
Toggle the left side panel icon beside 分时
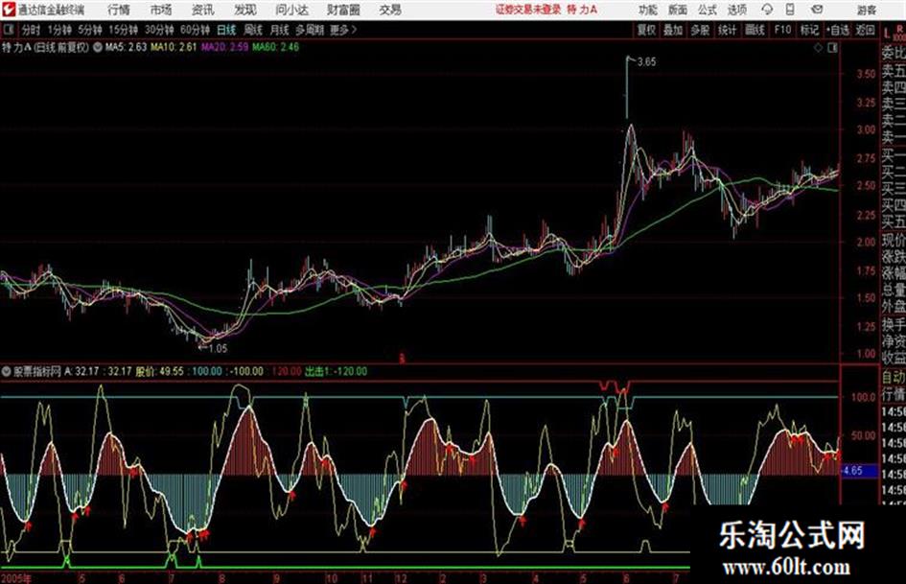[8, 30]
